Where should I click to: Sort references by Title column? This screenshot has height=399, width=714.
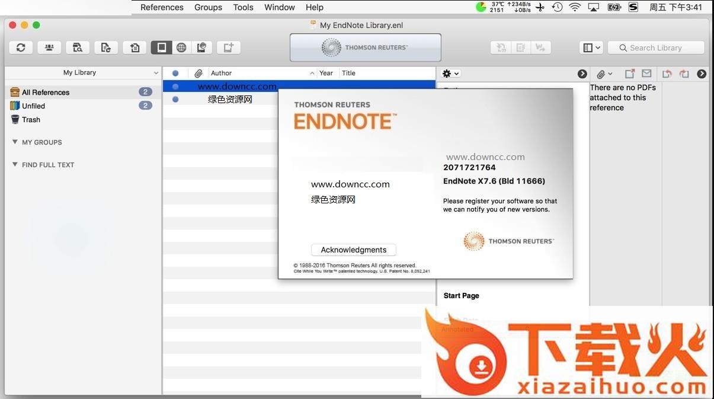click(388, 73)
